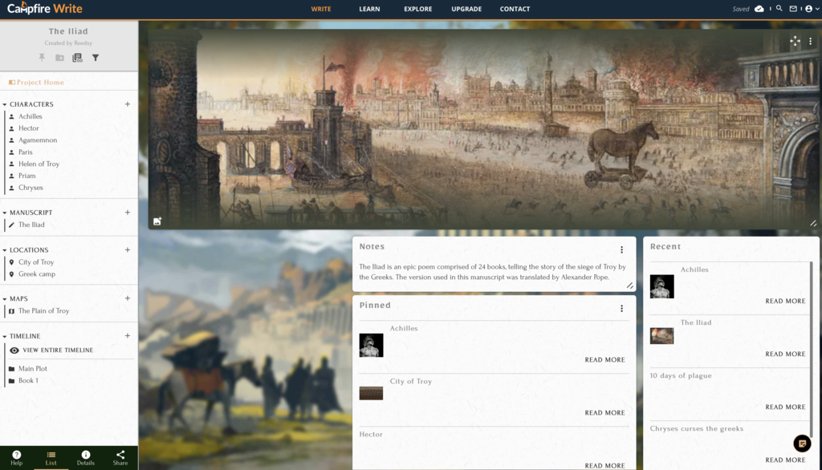Screen dimensions: 822x470
Task: Read more on pinned City of Troy
Action: point(605,413)
